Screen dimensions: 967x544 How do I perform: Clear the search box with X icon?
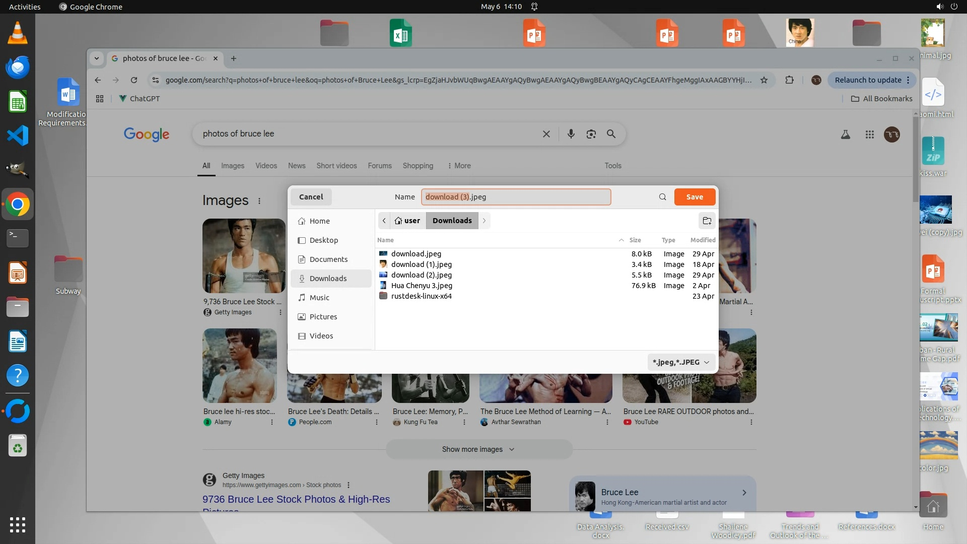pos(546,134)
